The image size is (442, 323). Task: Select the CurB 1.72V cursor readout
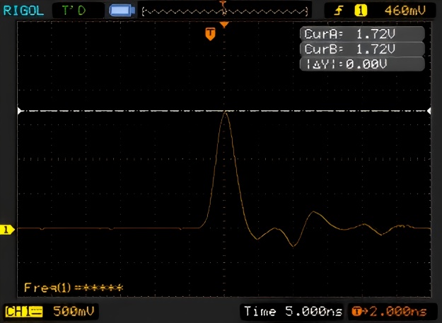[x=364, y=49]
